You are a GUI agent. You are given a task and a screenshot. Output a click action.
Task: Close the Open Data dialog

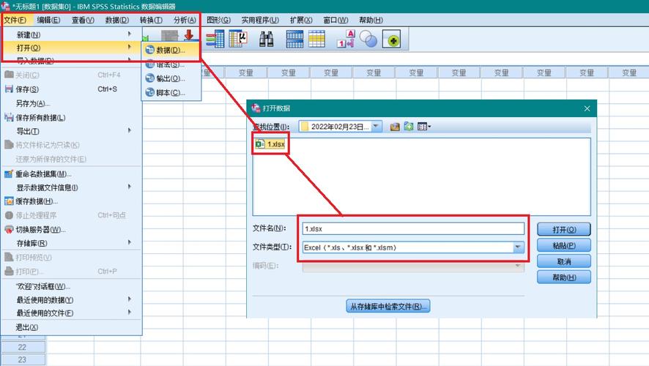coord(587,108)
